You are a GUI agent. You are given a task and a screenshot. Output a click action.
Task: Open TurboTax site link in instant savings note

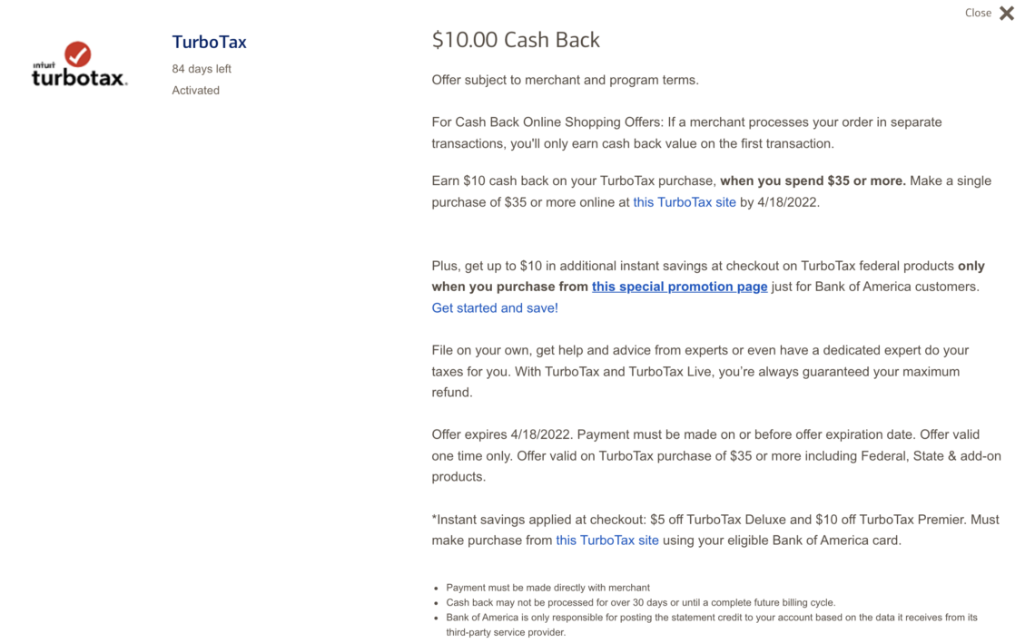point(607,541)
